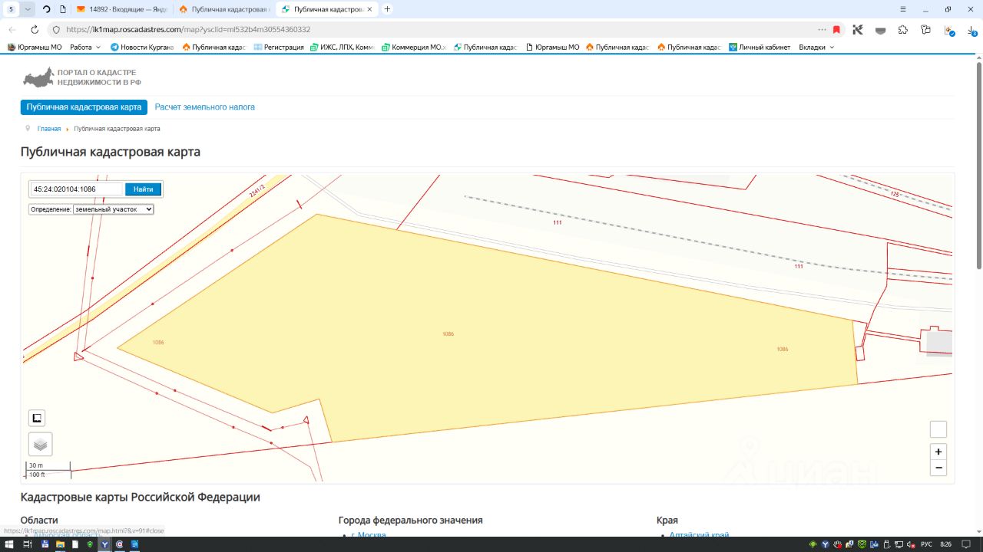Open the Юргамыш МО bookmark at far left

pyautogui.click(x=35, y=47)
